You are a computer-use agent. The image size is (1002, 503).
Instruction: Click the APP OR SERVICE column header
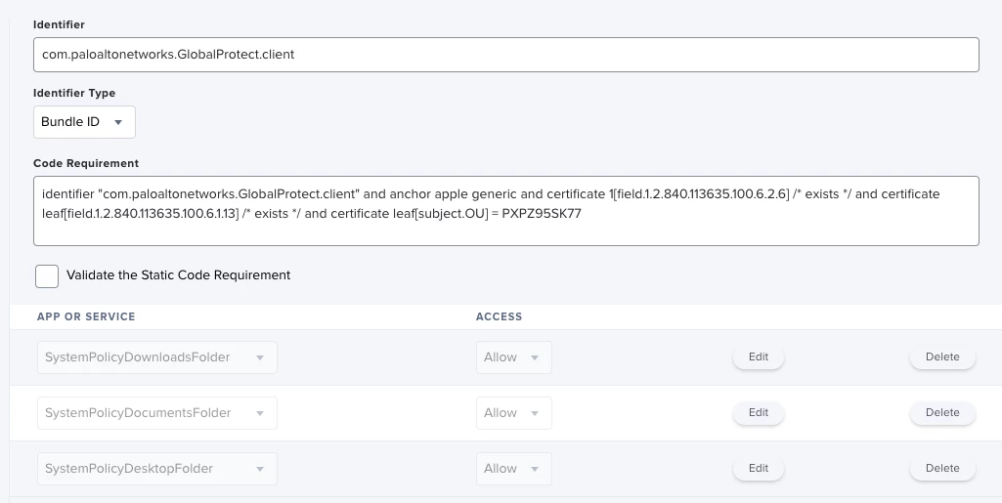tap(86, 316)
